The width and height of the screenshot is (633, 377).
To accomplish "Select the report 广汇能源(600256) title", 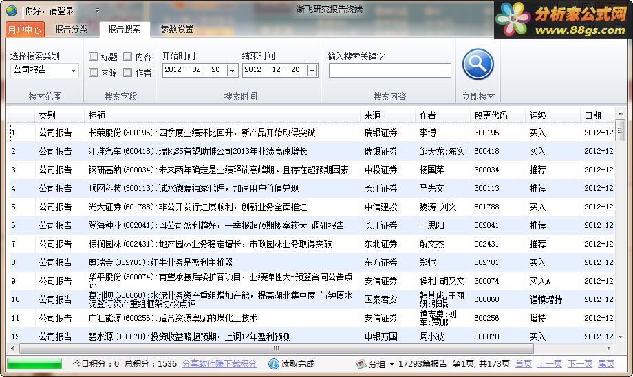I will tap(173, 318).
